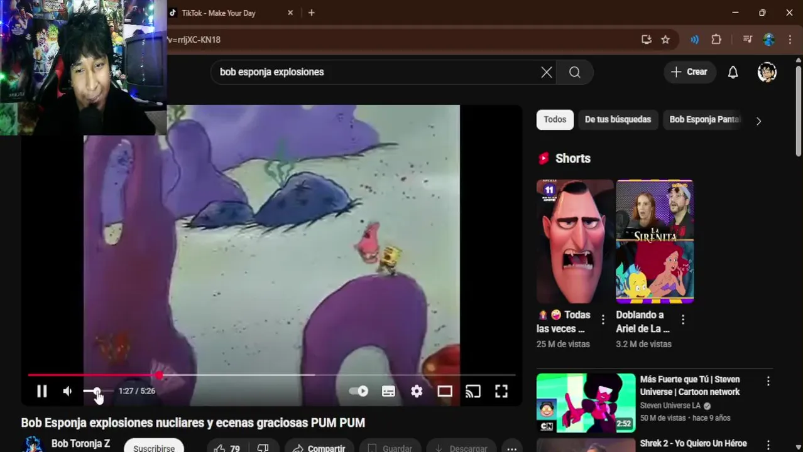Screen dimensions: 803x452
Task: Show more filter chips with arrow
Action: [758, 121]
